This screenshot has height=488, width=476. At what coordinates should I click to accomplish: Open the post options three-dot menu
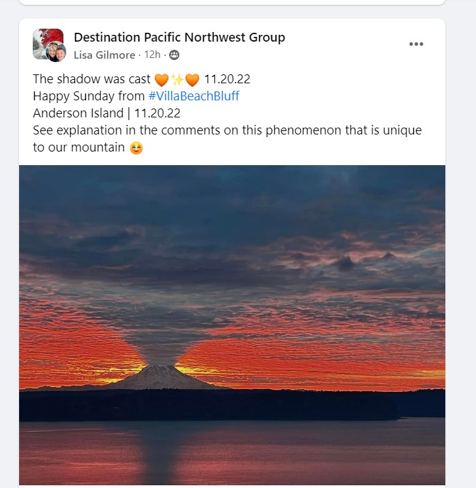coord(416,44)
